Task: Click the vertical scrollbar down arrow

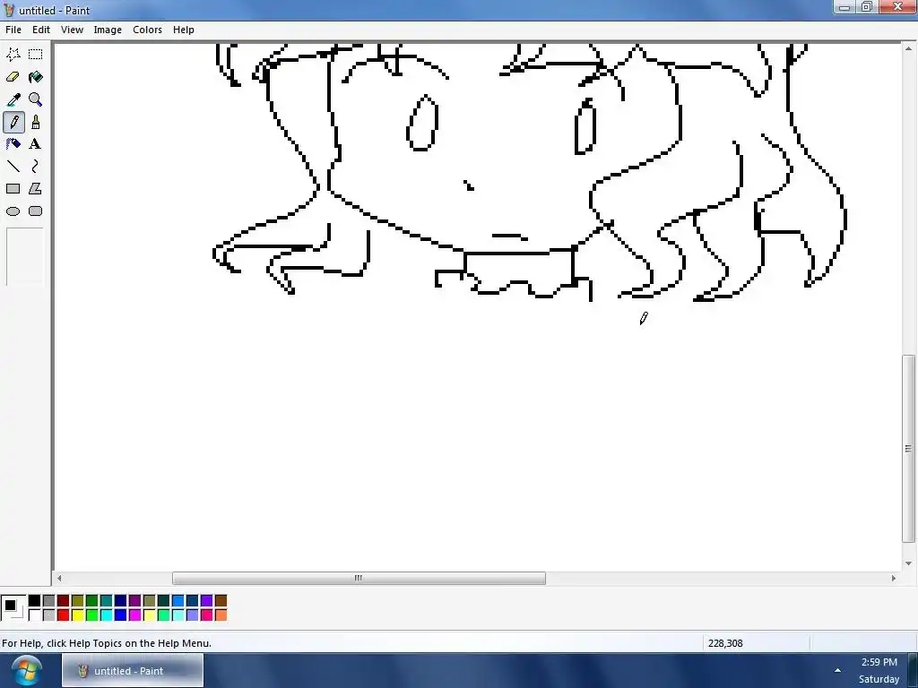Action: pyautogui.click(x=908, y=563)
